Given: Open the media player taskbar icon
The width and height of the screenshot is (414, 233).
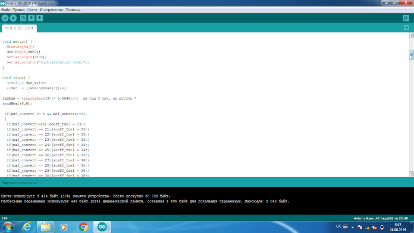Looking at the screenshot, I should [x=64, y=227].
